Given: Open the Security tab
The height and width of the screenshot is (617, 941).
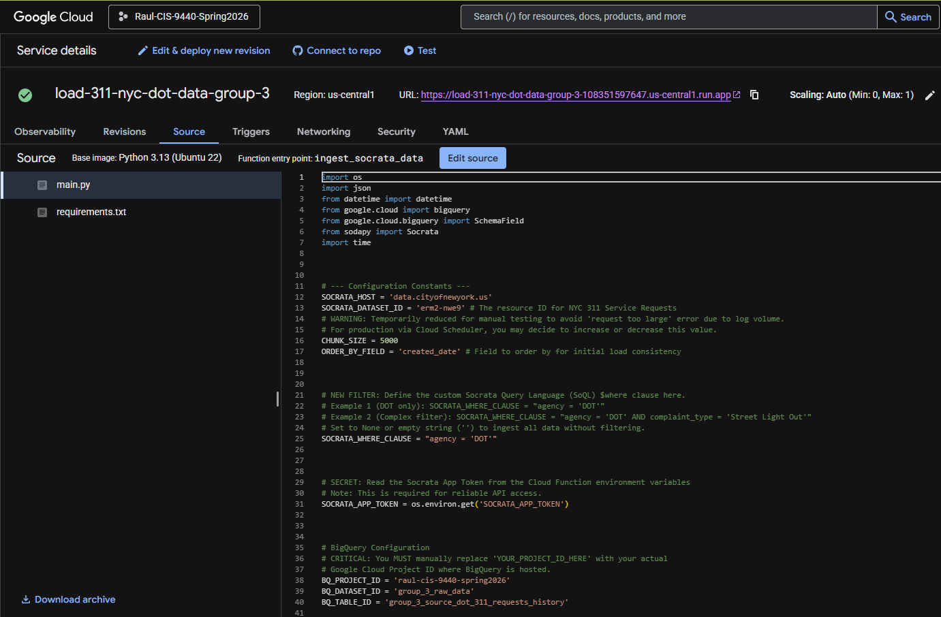Looking at the screenshot, I should point(397,131).
